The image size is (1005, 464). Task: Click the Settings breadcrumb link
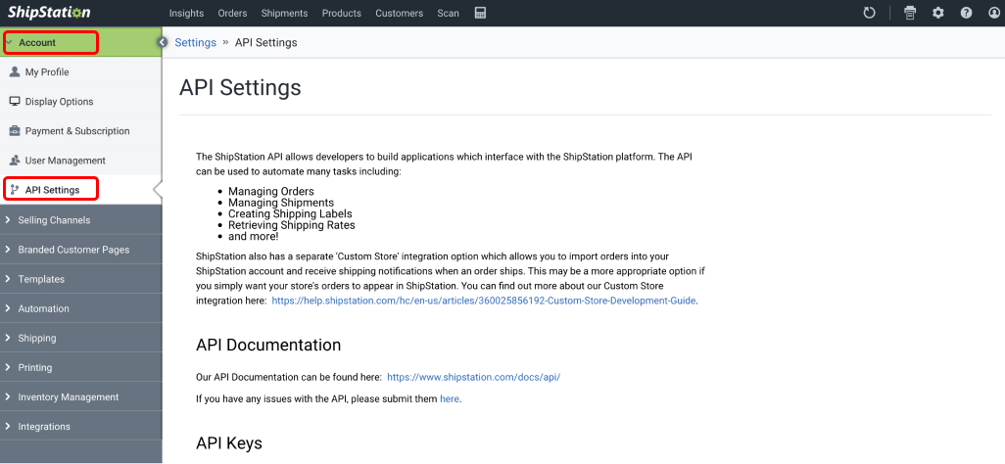coord(196,42)
